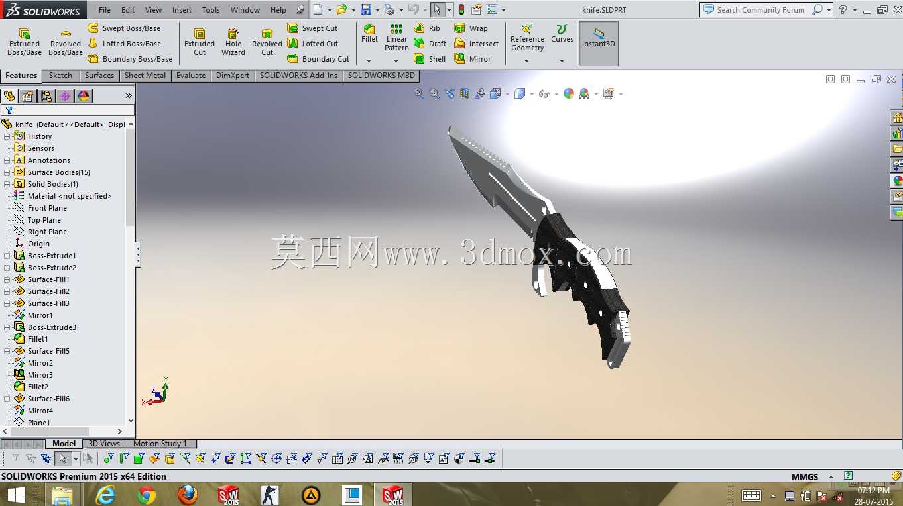Expand the Annotations tree node
903x506 pixels.
(7, 160)
